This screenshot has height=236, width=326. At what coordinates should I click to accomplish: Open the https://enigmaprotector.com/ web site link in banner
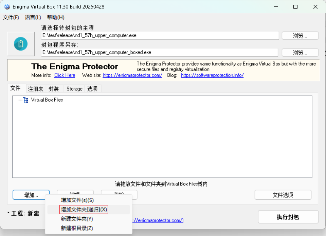pos(132,75)
